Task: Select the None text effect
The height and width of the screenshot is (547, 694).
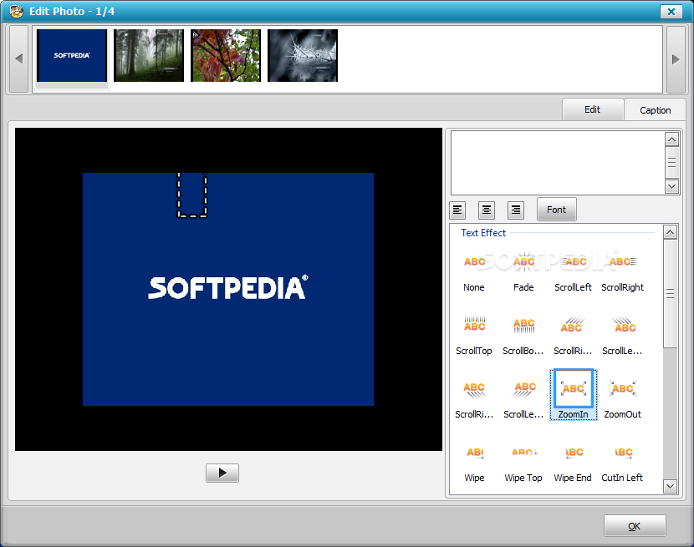Action: (x=474, y=271)
